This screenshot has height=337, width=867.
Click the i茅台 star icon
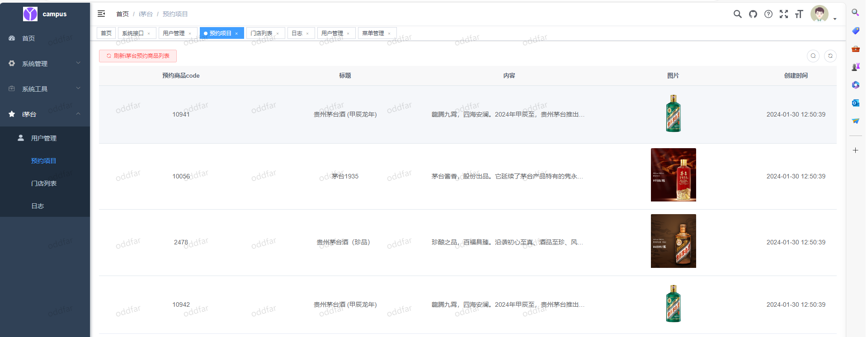coord(12,114)
